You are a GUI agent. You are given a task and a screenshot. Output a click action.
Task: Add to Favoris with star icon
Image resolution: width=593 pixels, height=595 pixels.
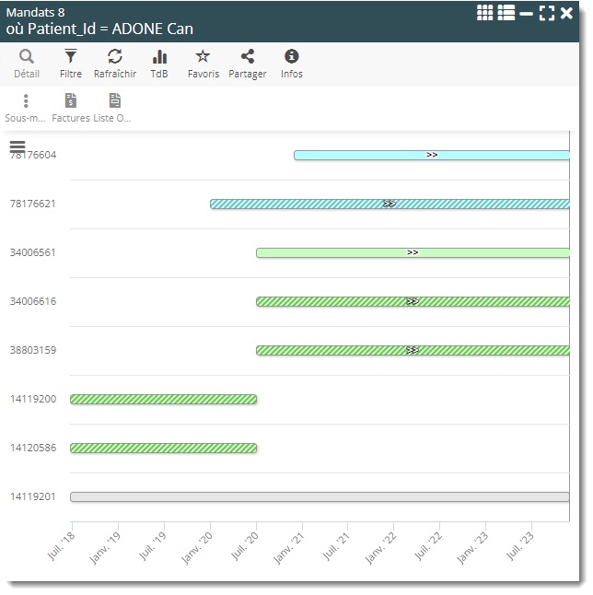point(203,57)
